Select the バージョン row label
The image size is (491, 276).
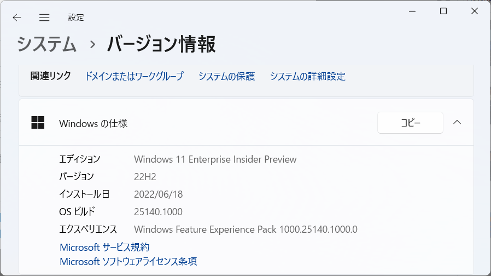(77, 176)
